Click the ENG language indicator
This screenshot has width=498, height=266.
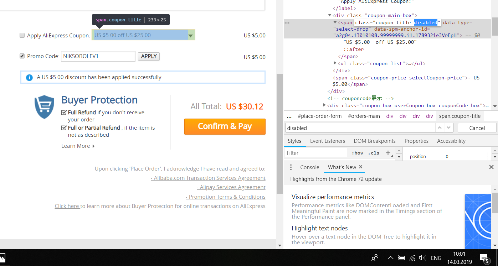pos(436,258)
